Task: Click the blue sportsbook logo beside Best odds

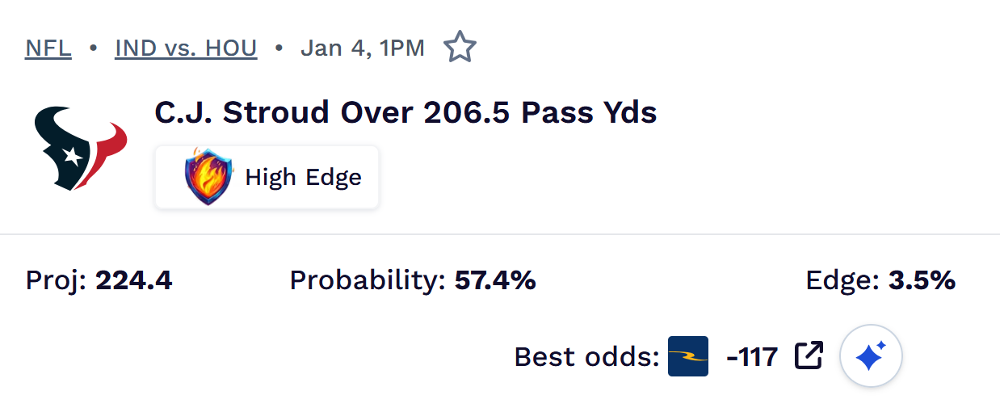Action: pos(687,356)
